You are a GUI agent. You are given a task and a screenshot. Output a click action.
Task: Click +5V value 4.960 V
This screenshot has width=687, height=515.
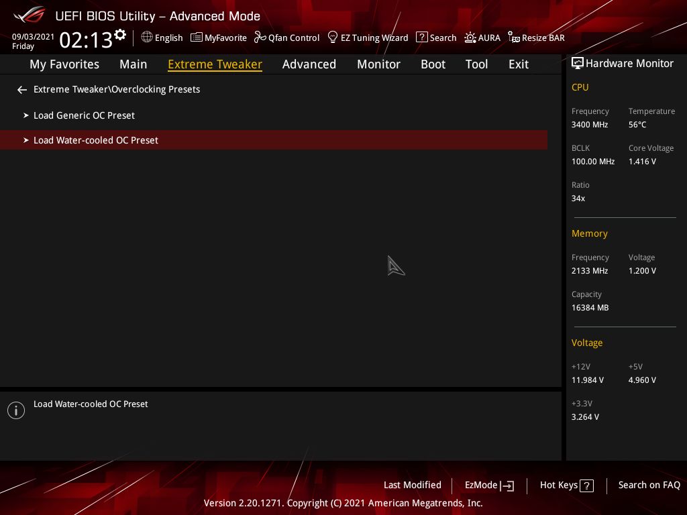coord(642,380)
